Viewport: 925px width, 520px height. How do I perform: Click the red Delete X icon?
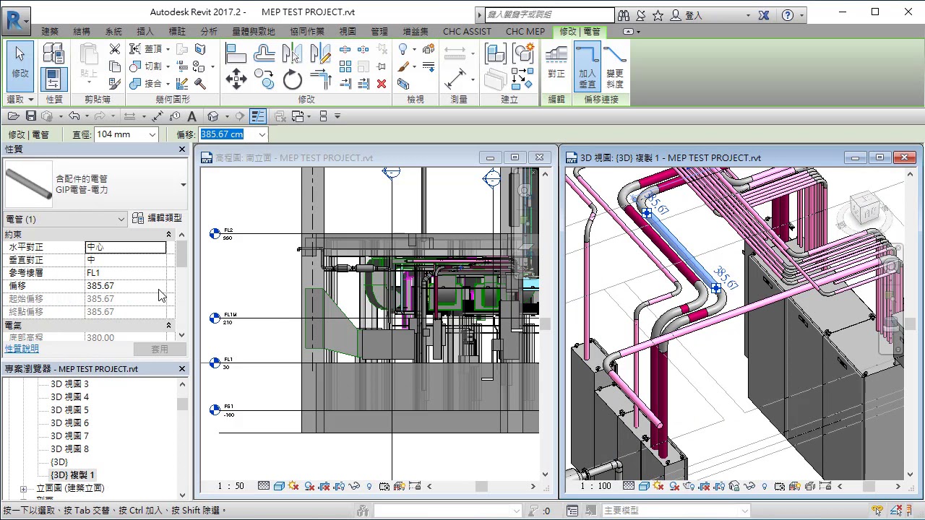(382, 84)
